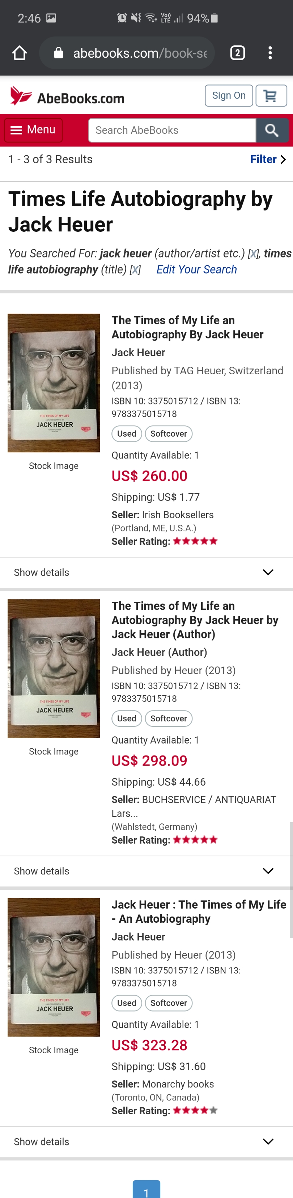Click the magnifier search button
The width and height of the screenshot is (293, 1198).
point(272,130)
